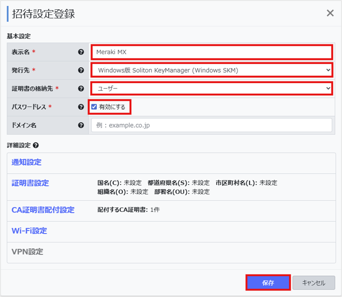Screen dimensions: 342x297
Task: Click the 保存 save button
Action: (x=268, y=283)
